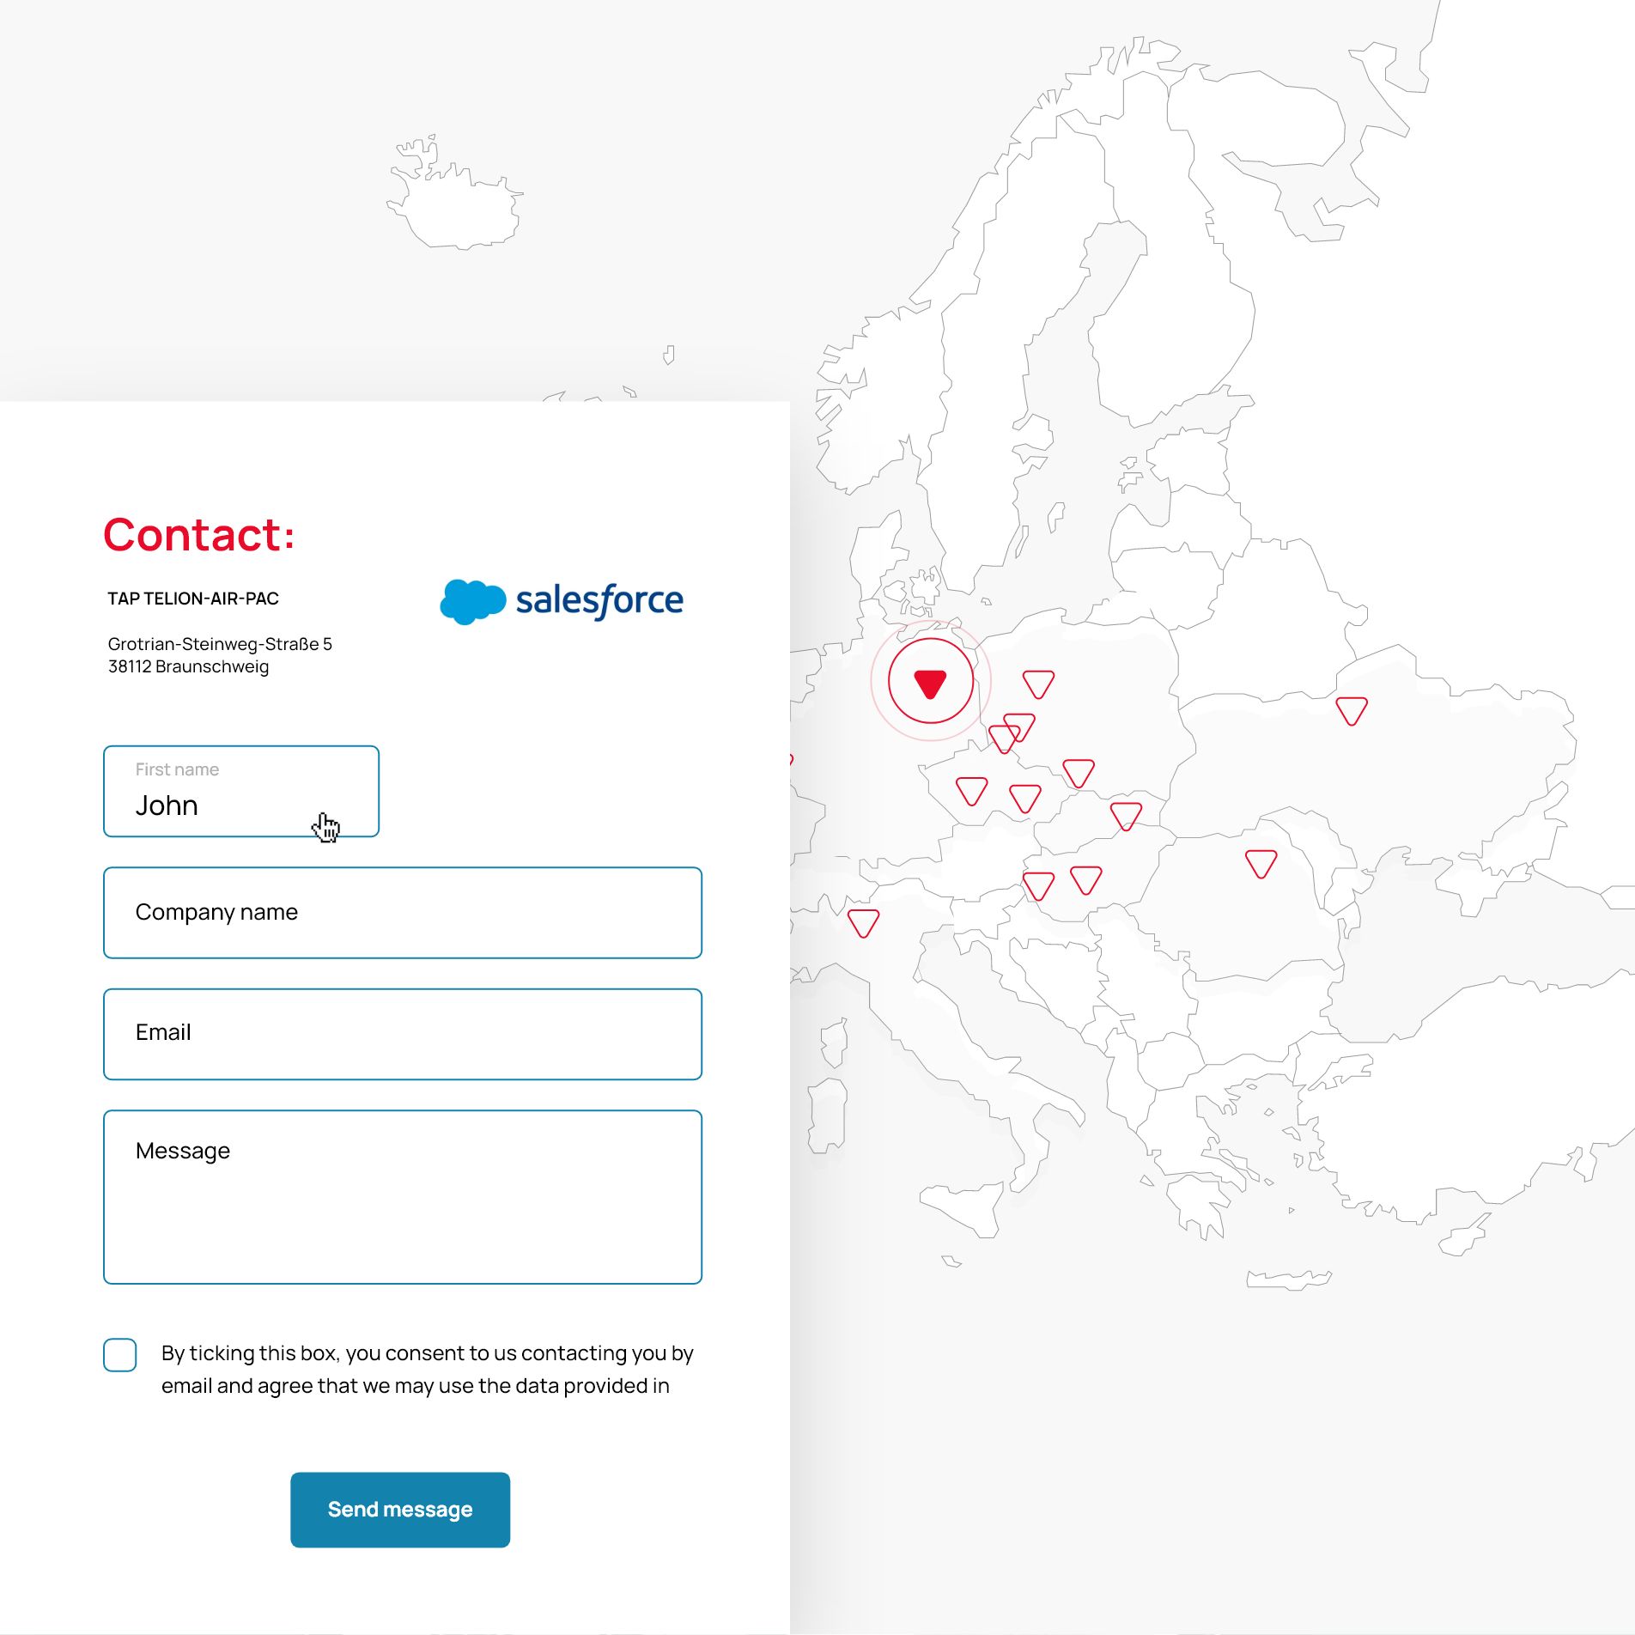Click the TAP TELION-AIR-PAC company name
The width and height of the screenshot is (1635, 1635).
coord(193,599)
